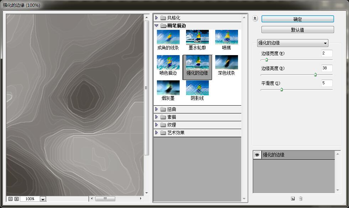Expand the 艺术效果 category
The height and width of the screenshot is (208, 349).
pyautogui.click(x=157, y=133)
